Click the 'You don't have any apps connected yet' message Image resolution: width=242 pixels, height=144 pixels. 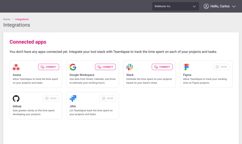(113, 52)
